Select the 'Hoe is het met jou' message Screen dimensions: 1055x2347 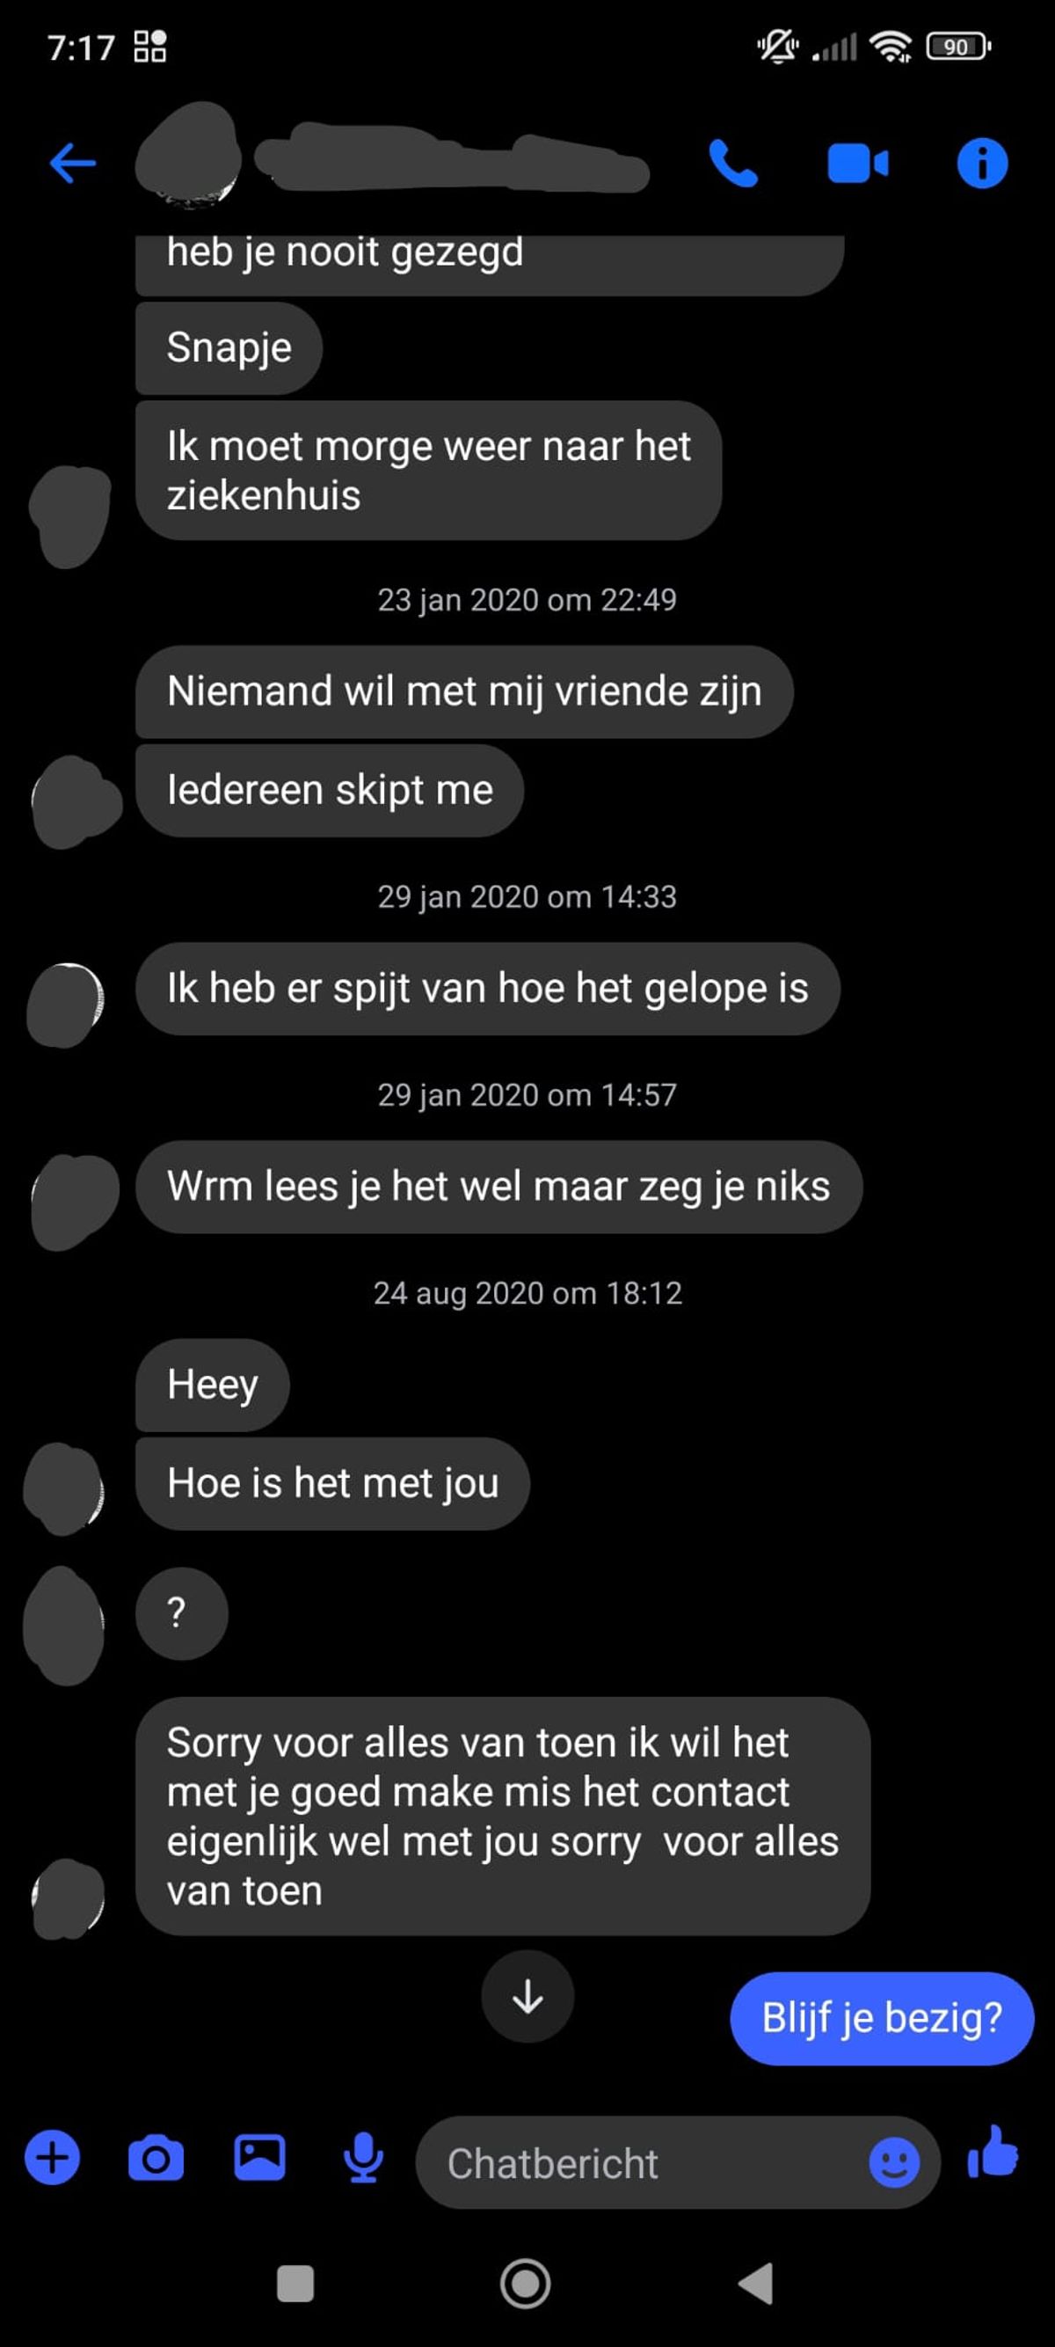[332, 1483]
